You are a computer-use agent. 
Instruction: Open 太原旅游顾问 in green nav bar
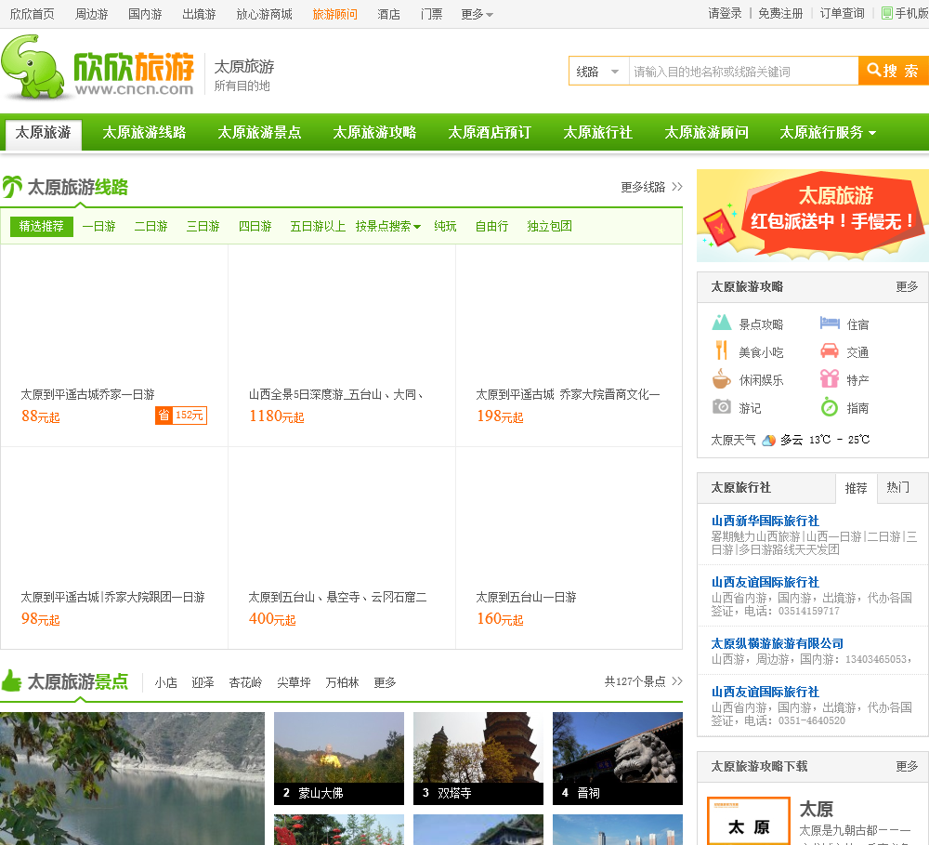click(x=706, y=132)
